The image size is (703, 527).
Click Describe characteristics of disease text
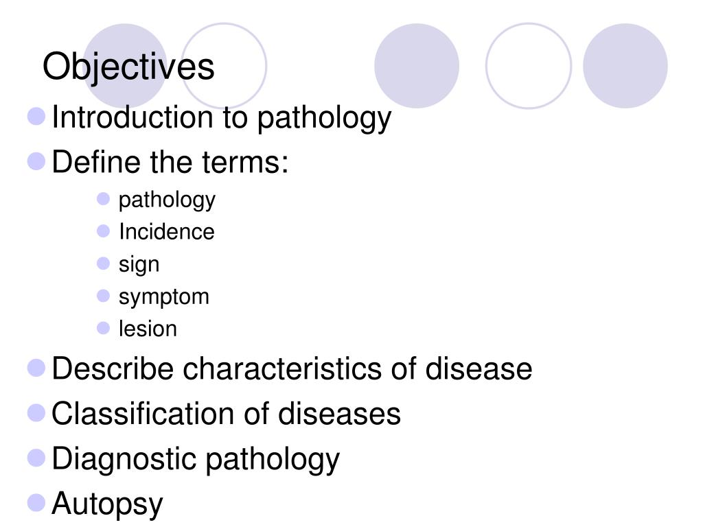click(x=292, y=368)
